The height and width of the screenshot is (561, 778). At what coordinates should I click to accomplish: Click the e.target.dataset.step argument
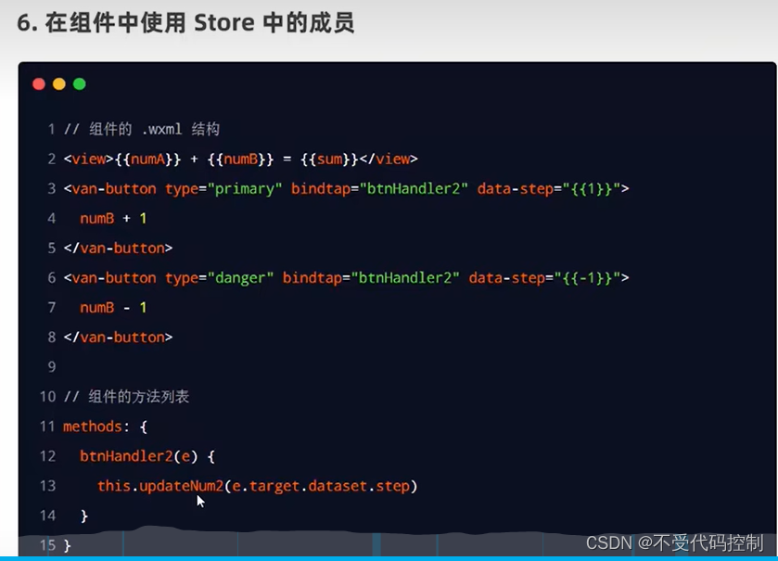click(x=321, y=486)
